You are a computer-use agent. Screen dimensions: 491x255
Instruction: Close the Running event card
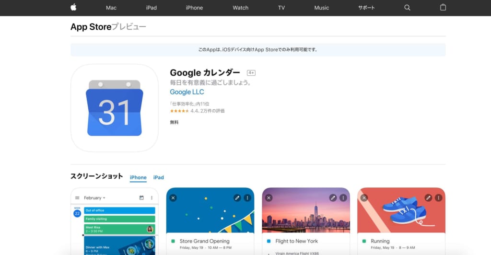(364, 198)
